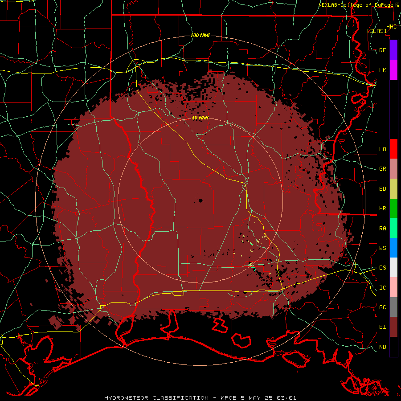Click the [CLAS] units label
Image resolution: width=401 pixels, height=401 pixels.
click(376, 31)
